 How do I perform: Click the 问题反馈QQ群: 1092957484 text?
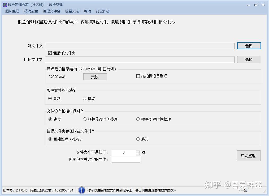point(52,190)
